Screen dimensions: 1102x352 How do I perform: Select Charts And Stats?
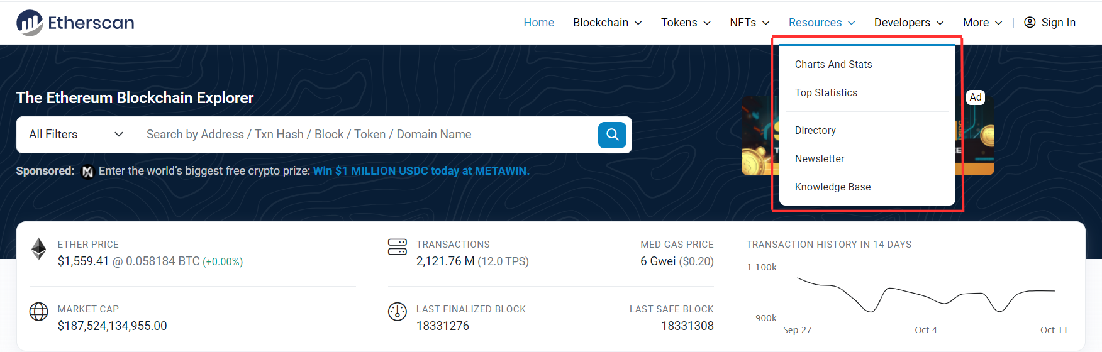pos(833,65)
